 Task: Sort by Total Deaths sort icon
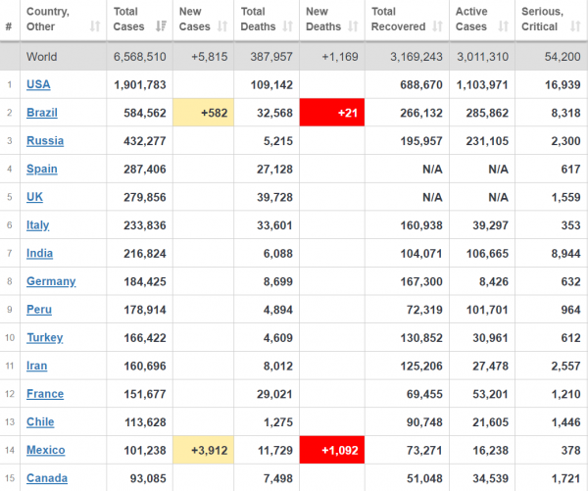(x=287, y=26)
